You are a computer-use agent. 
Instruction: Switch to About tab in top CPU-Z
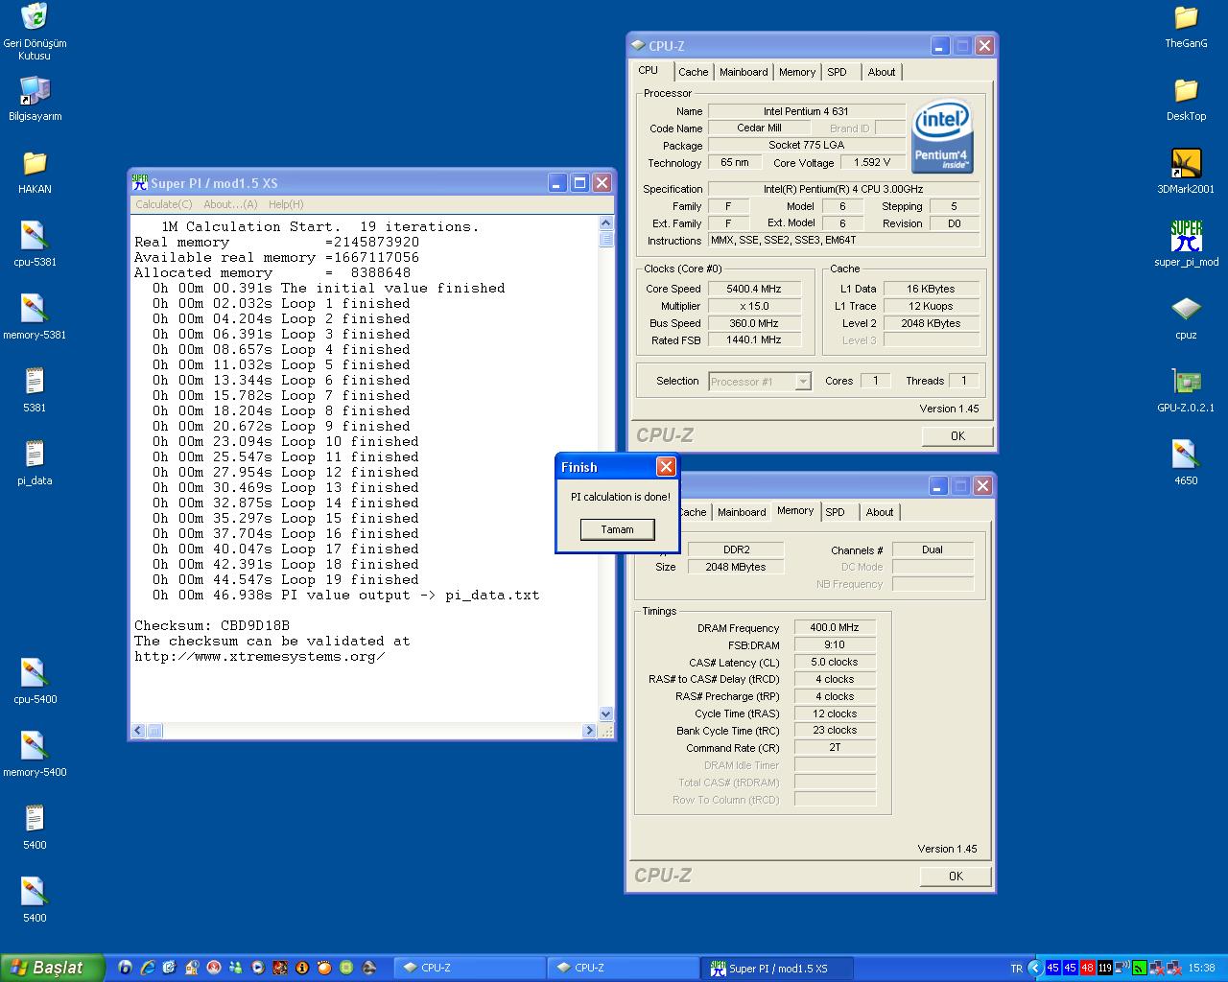click(882, 72)
